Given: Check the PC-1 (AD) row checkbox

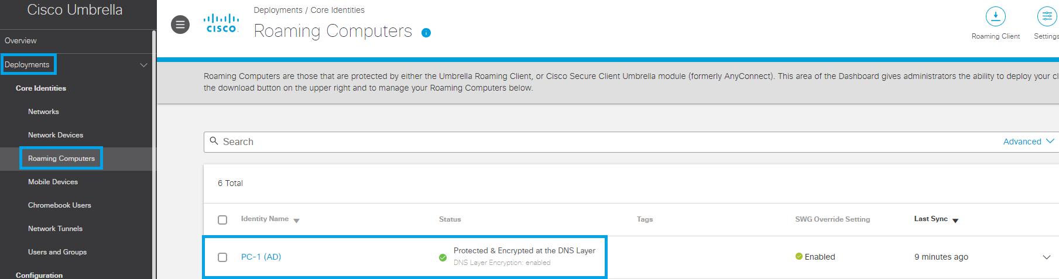Looking at the screenshot, I should [222, 257].
